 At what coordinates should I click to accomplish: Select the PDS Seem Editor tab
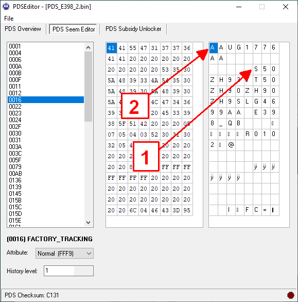pyautogui.click(x=73, y=29)
